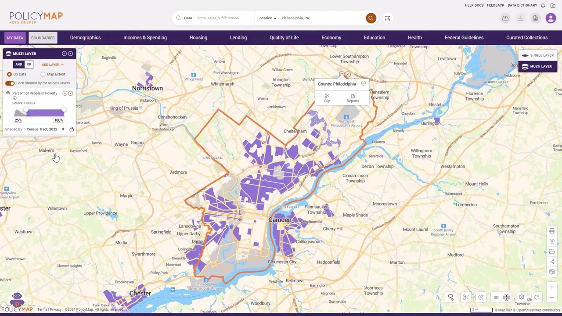Click plus icon beside Percent of People in Poverty
This screenshot has height=316, width=562.
pyautogui.click(x=65, y=93)
